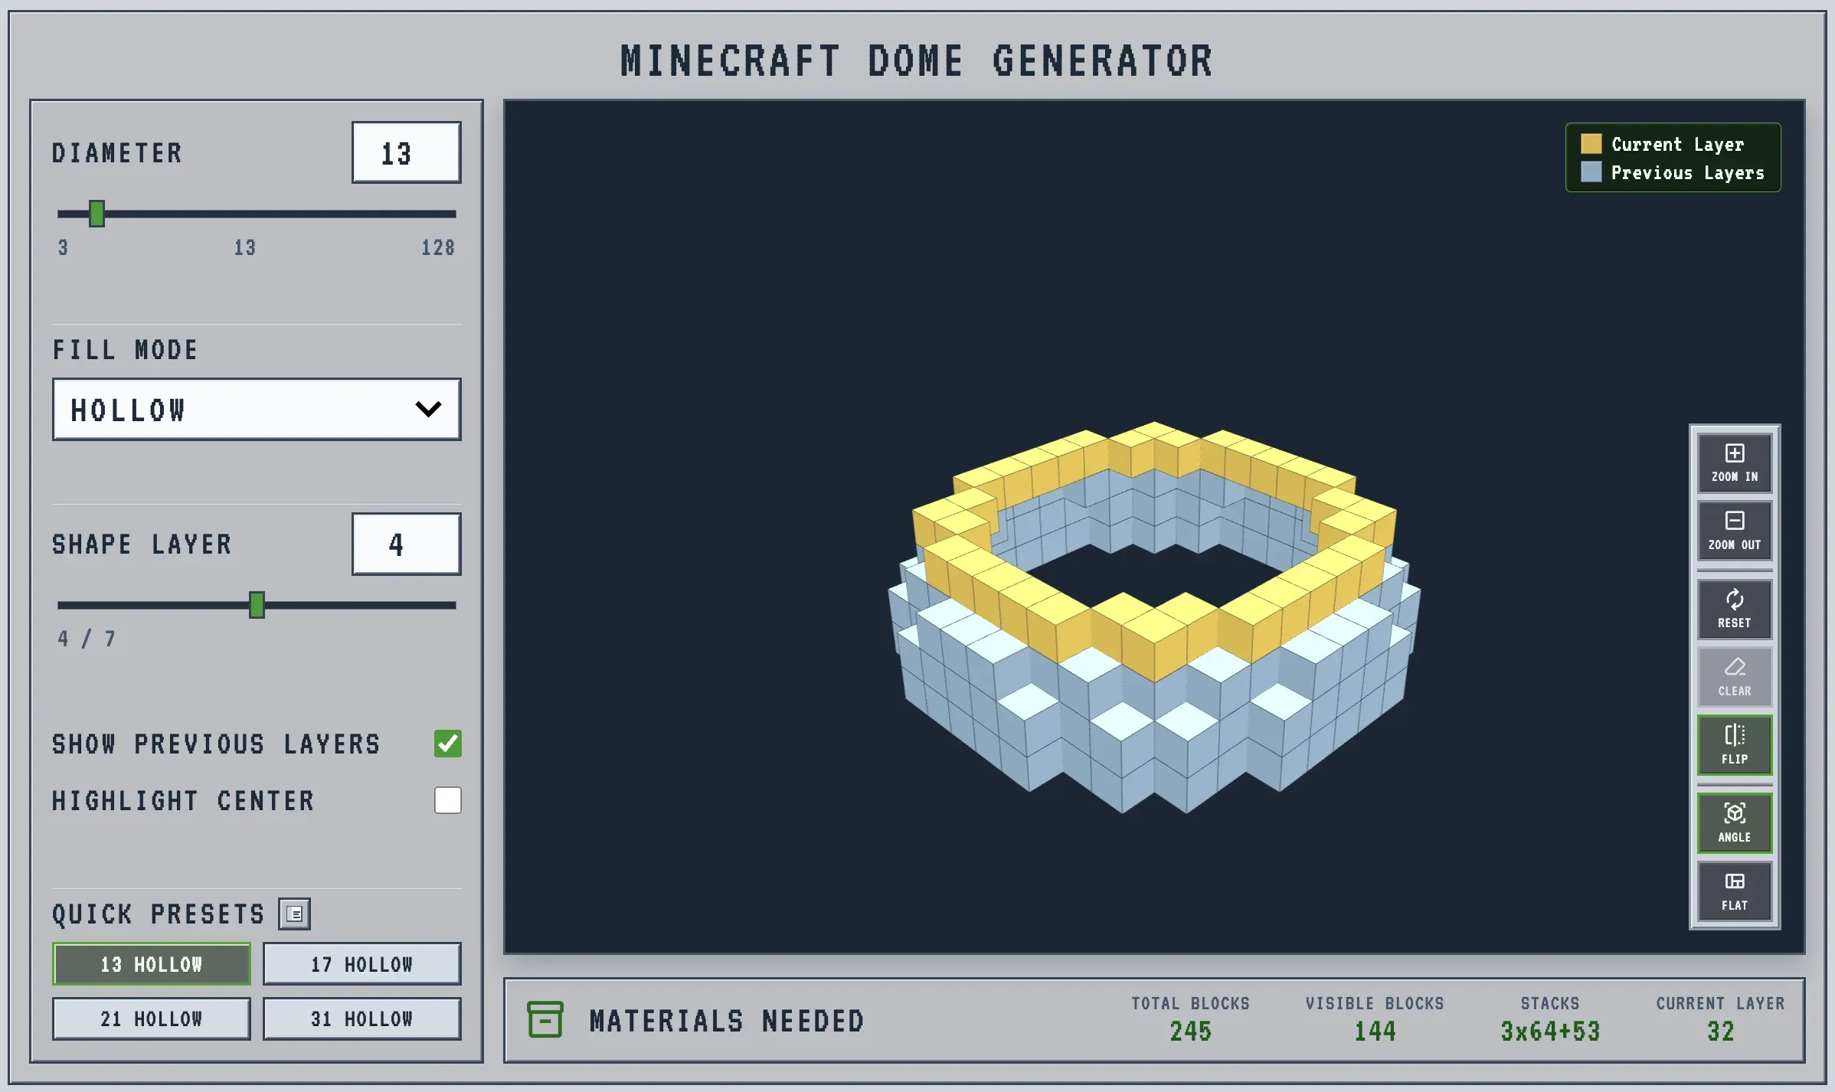
Task: Focus the Shape Layer number input field
Action: (x=406, y=544)
